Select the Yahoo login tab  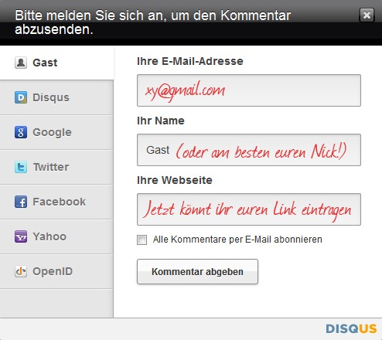(x=56, y=236)
